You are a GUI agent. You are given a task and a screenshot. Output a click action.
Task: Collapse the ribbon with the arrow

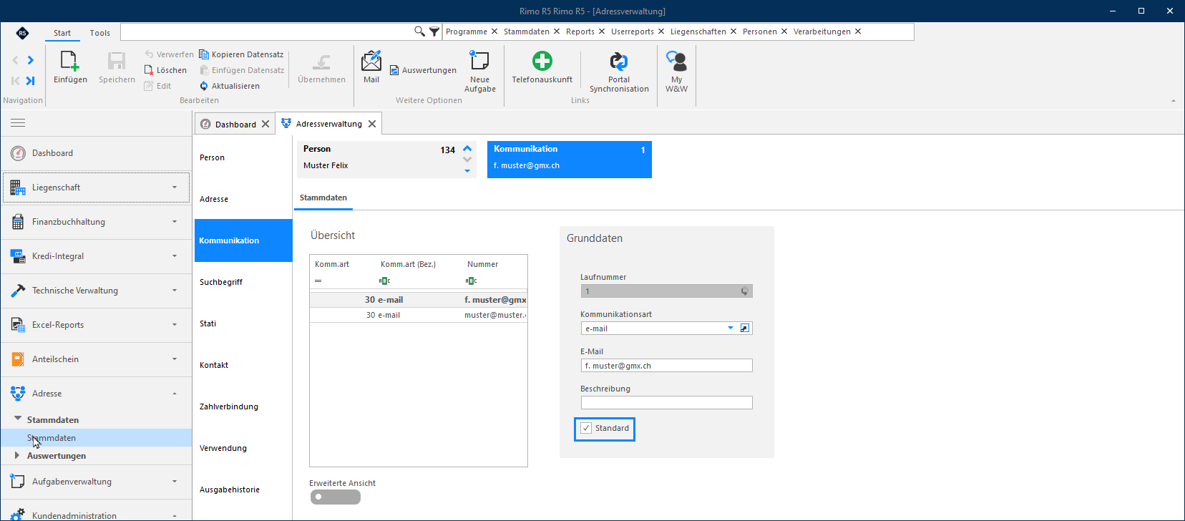[1173, 101]
